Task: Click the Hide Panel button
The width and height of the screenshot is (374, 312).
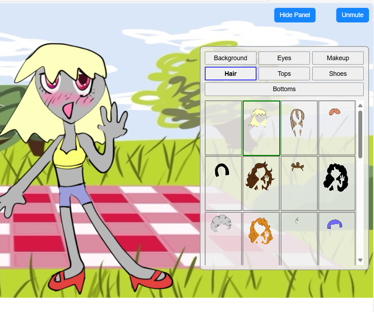Action: click(x=295, y=15)
